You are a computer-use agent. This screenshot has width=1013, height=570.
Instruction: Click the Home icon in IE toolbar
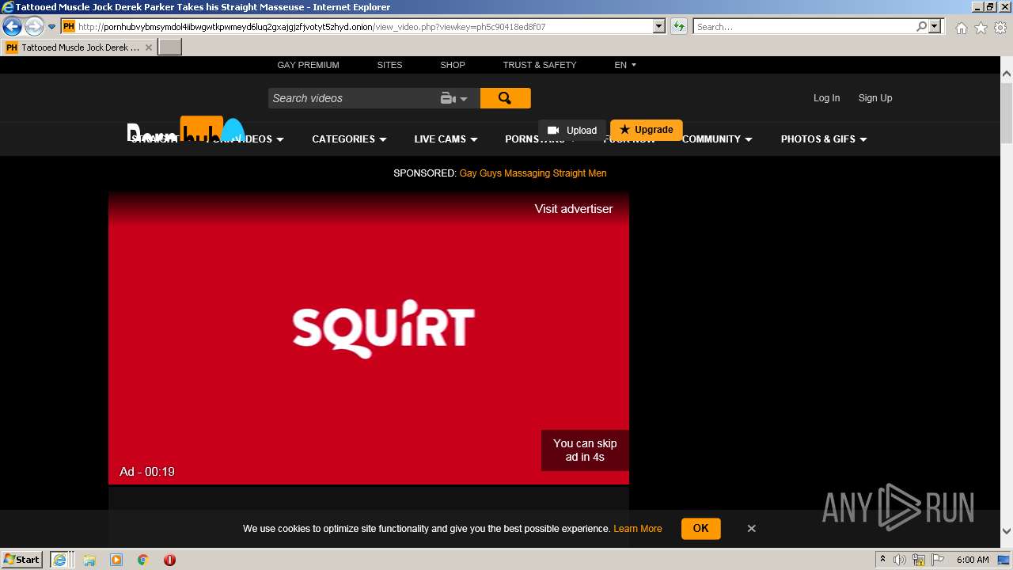coord(961,28)
